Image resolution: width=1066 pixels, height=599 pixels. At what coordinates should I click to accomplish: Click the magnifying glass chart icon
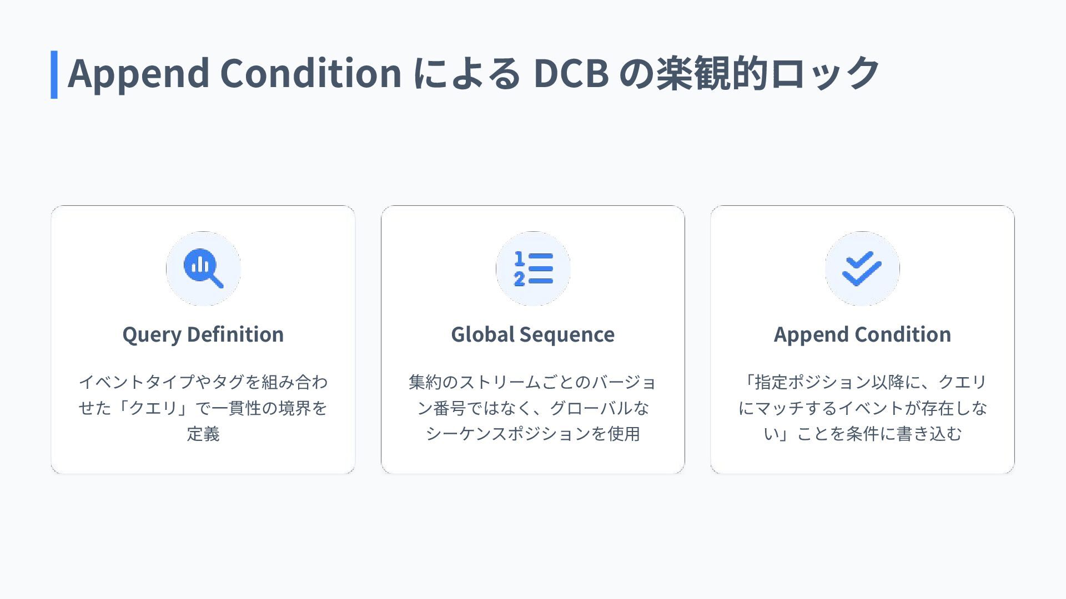tap(203, 268)
